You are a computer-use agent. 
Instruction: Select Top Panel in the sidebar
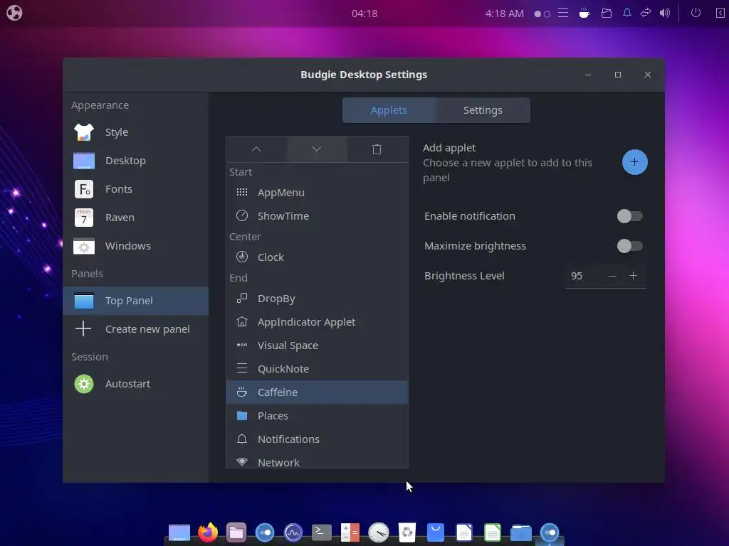pos(136,301)
